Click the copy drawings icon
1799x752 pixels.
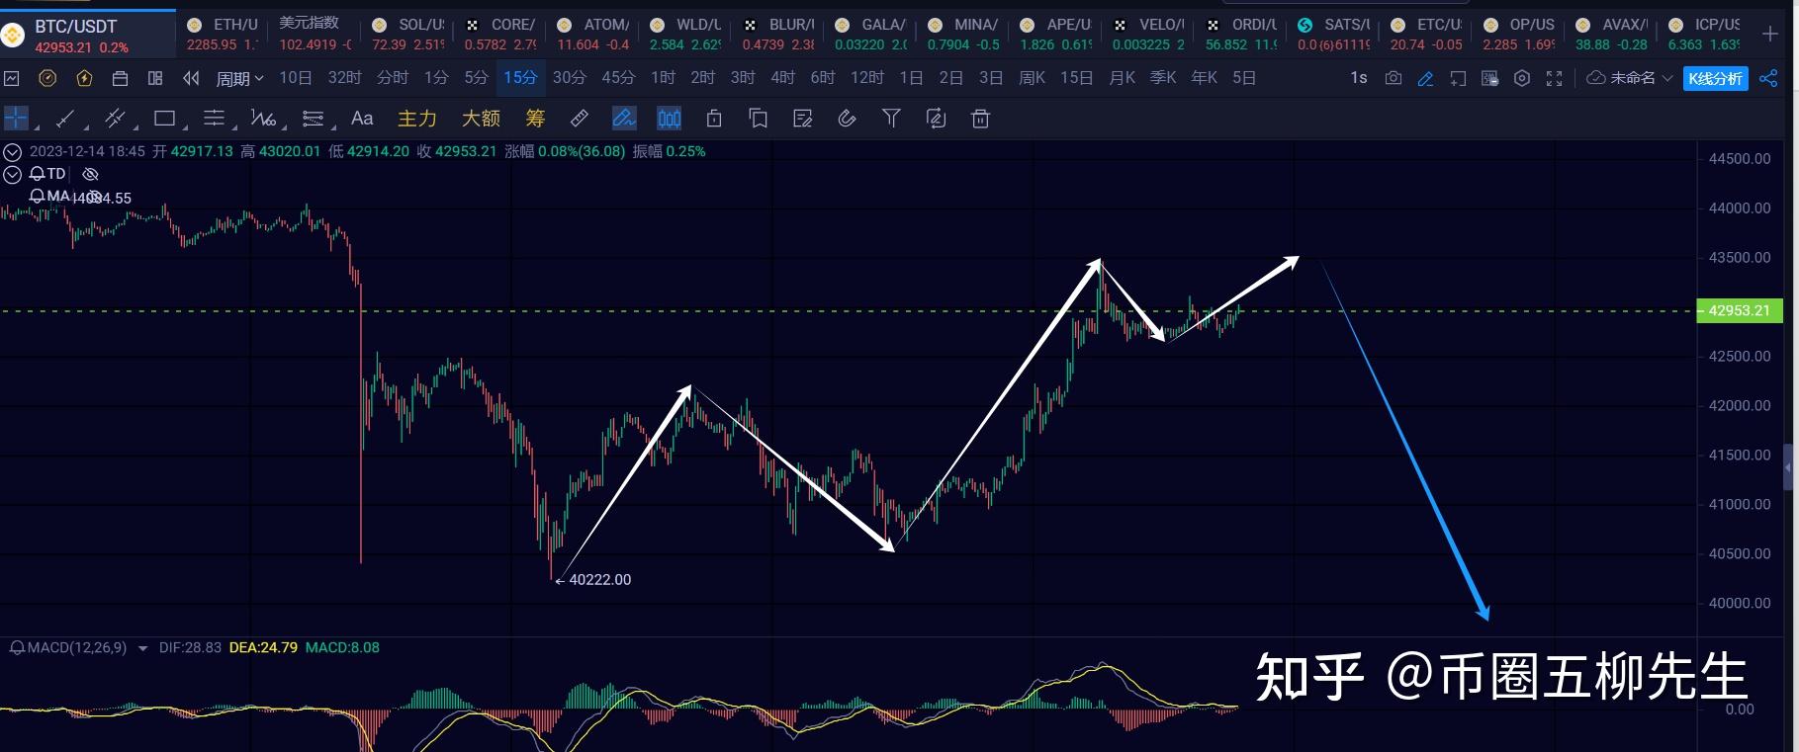pyautogui.click(x=759, y=119)
